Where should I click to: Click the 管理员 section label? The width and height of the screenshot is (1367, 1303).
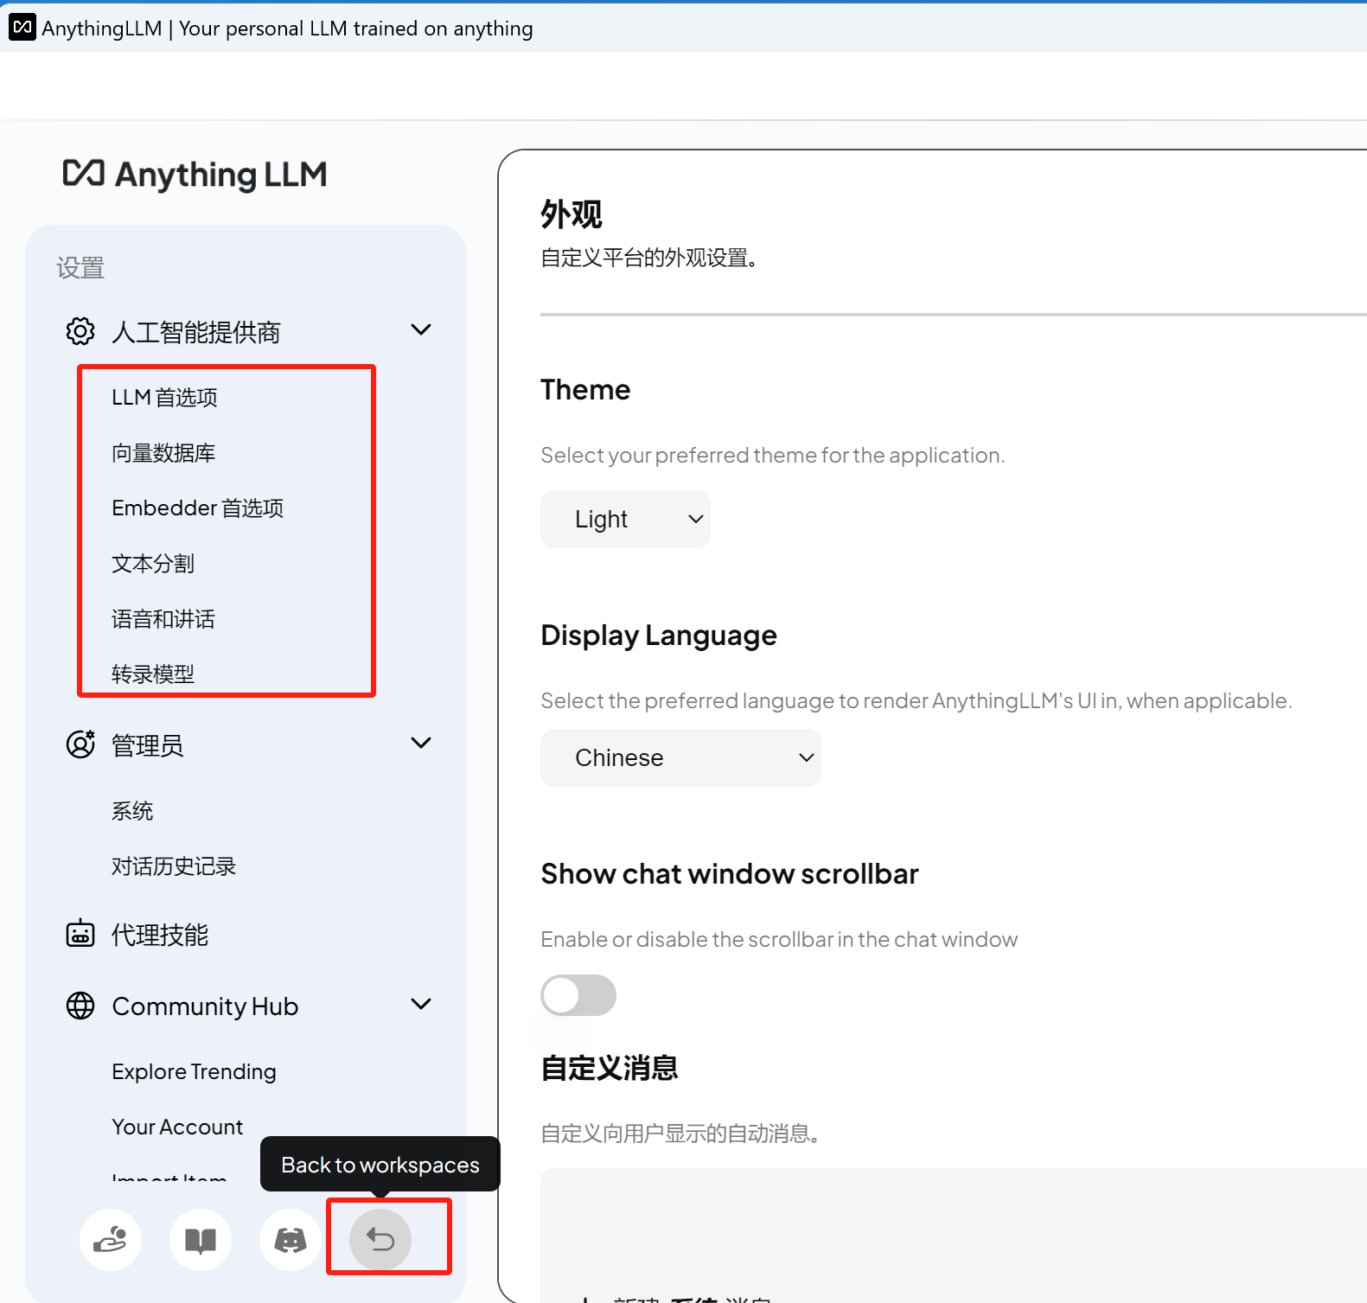tap(148, 745)
